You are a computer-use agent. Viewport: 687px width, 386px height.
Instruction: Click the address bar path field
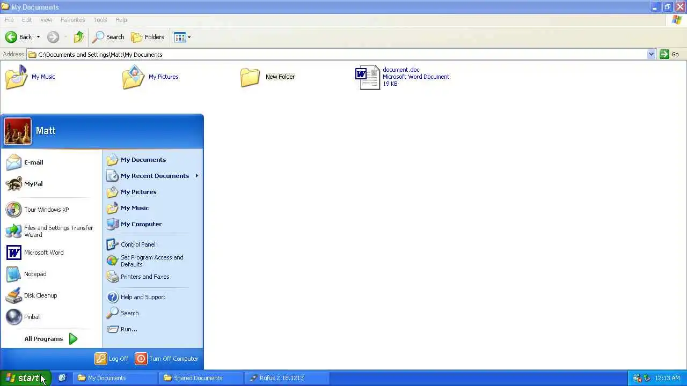337,55
